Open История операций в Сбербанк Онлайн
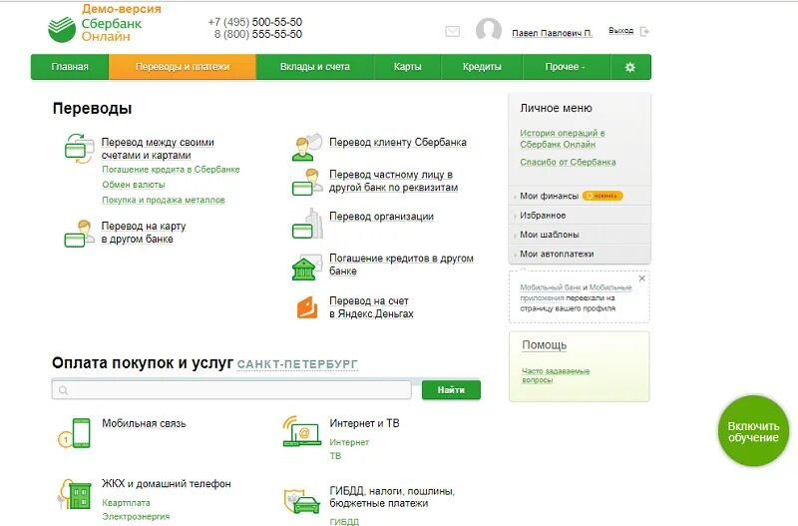The image size is (798, 526). point(563,139)
